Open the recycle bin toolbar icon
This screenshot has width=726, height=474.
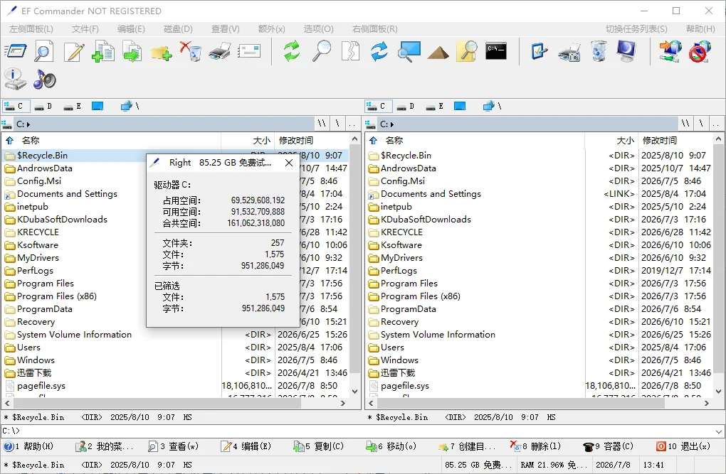tap(599, 51)
